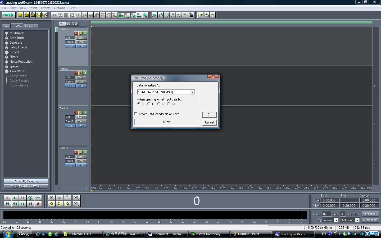Open the Data Formatted As dropdown
381x238 pixels.
click(x=193, y=92)
